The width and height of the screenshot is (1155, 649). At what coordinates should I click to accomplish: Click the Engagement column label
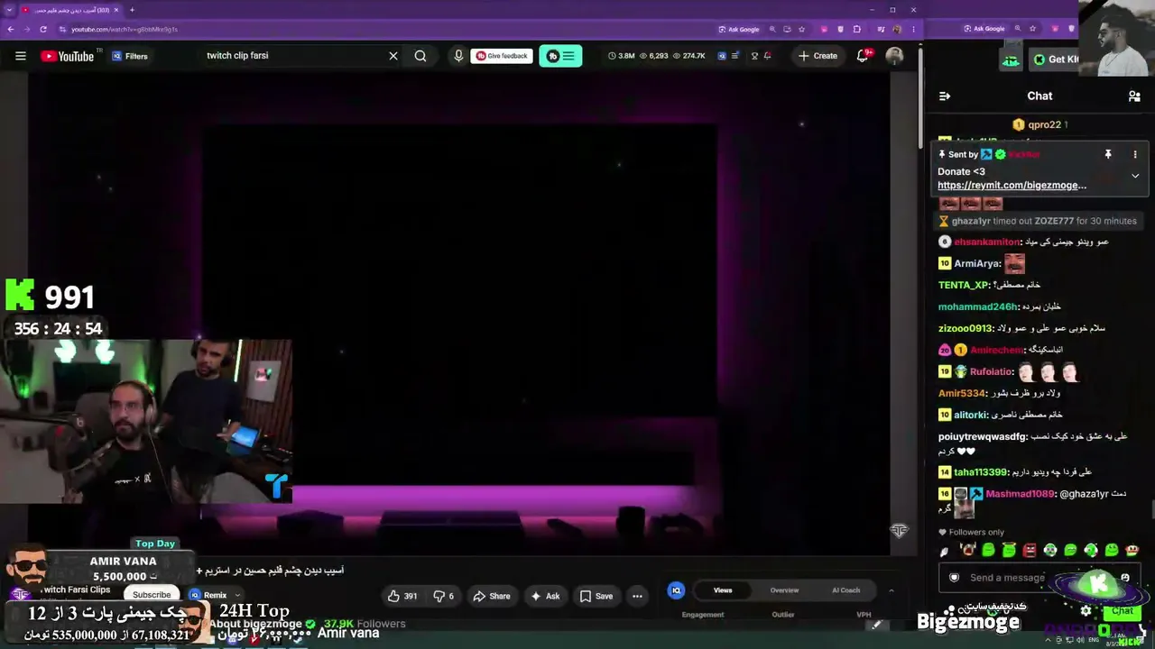(703, 615)
